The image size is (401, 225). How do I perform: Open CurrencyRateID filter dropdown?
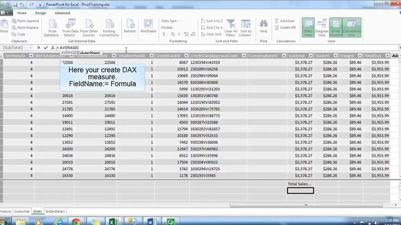[x=284, y=56]
